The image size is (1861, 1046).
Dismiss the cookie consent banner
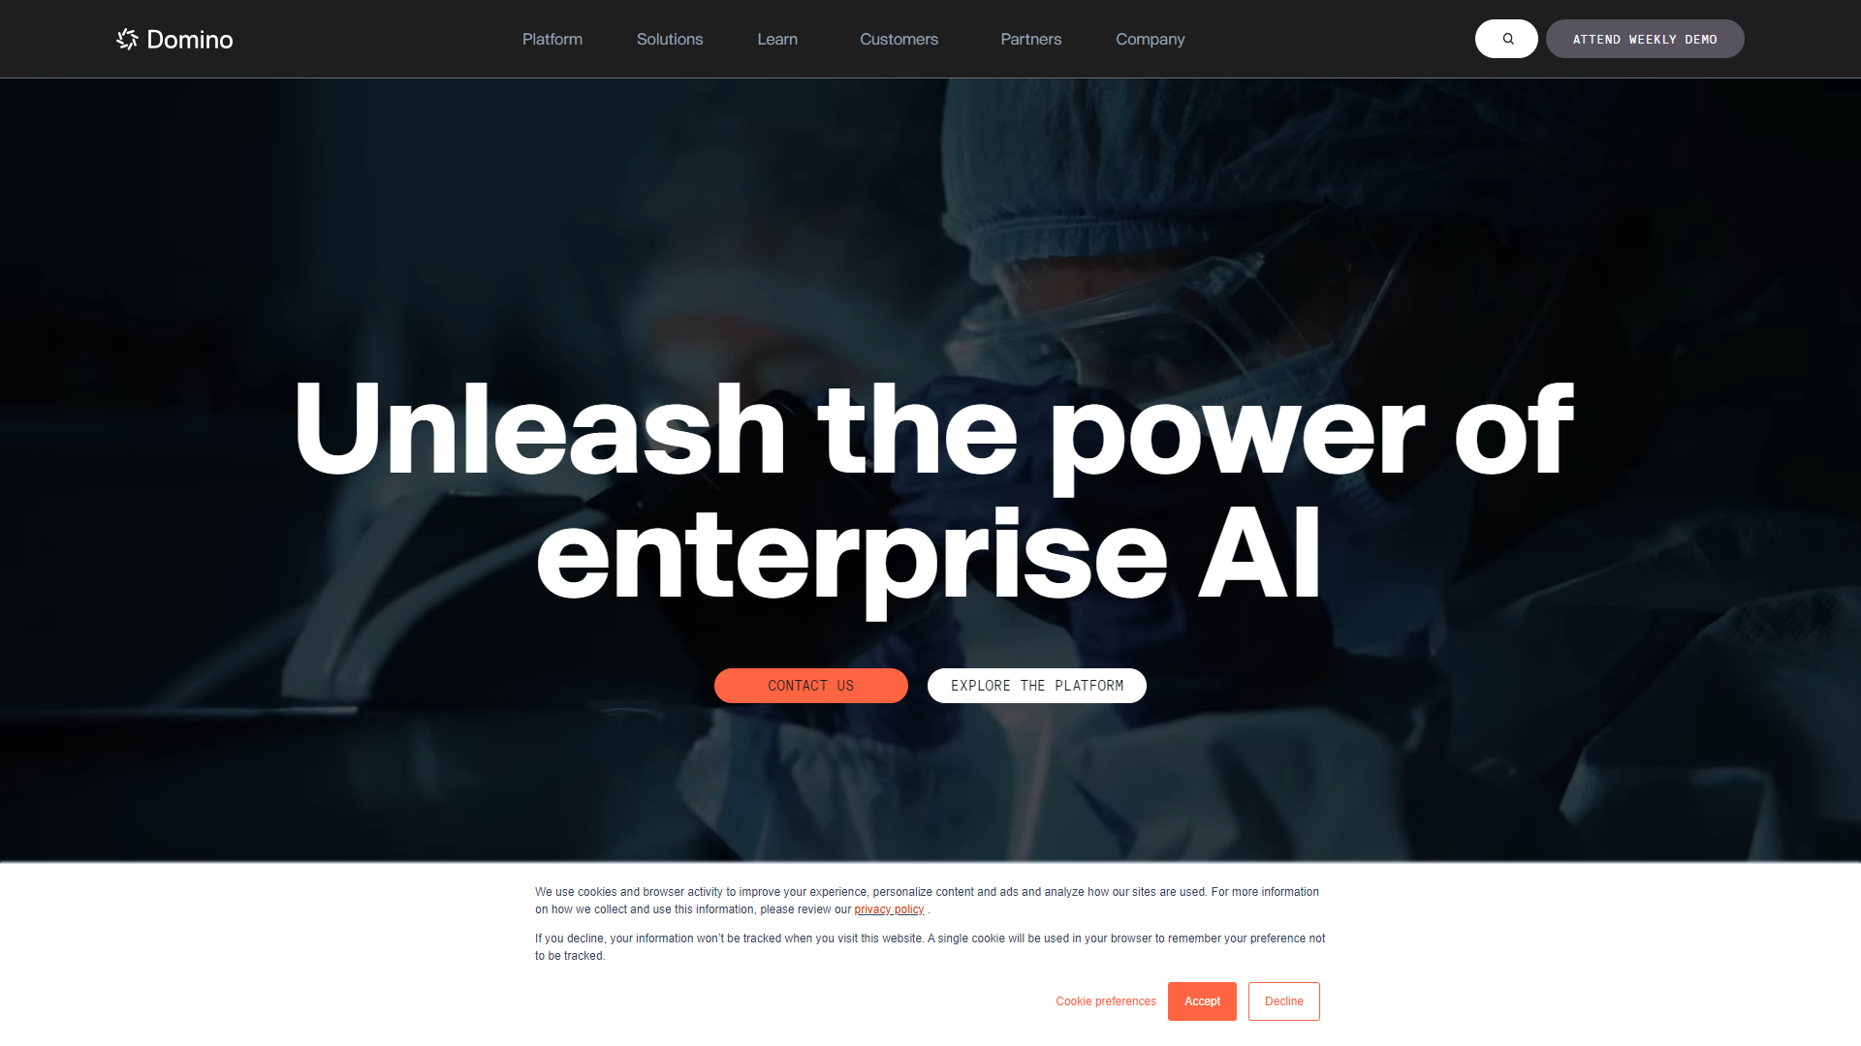tap(1283, 1000)
